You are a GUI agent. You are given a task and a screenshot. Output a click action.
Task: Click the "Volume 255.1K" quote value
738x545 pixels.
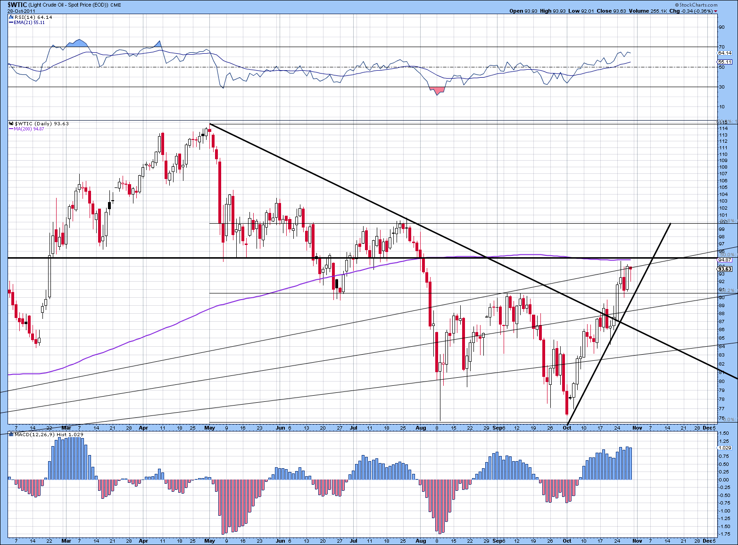coord(649,11)
